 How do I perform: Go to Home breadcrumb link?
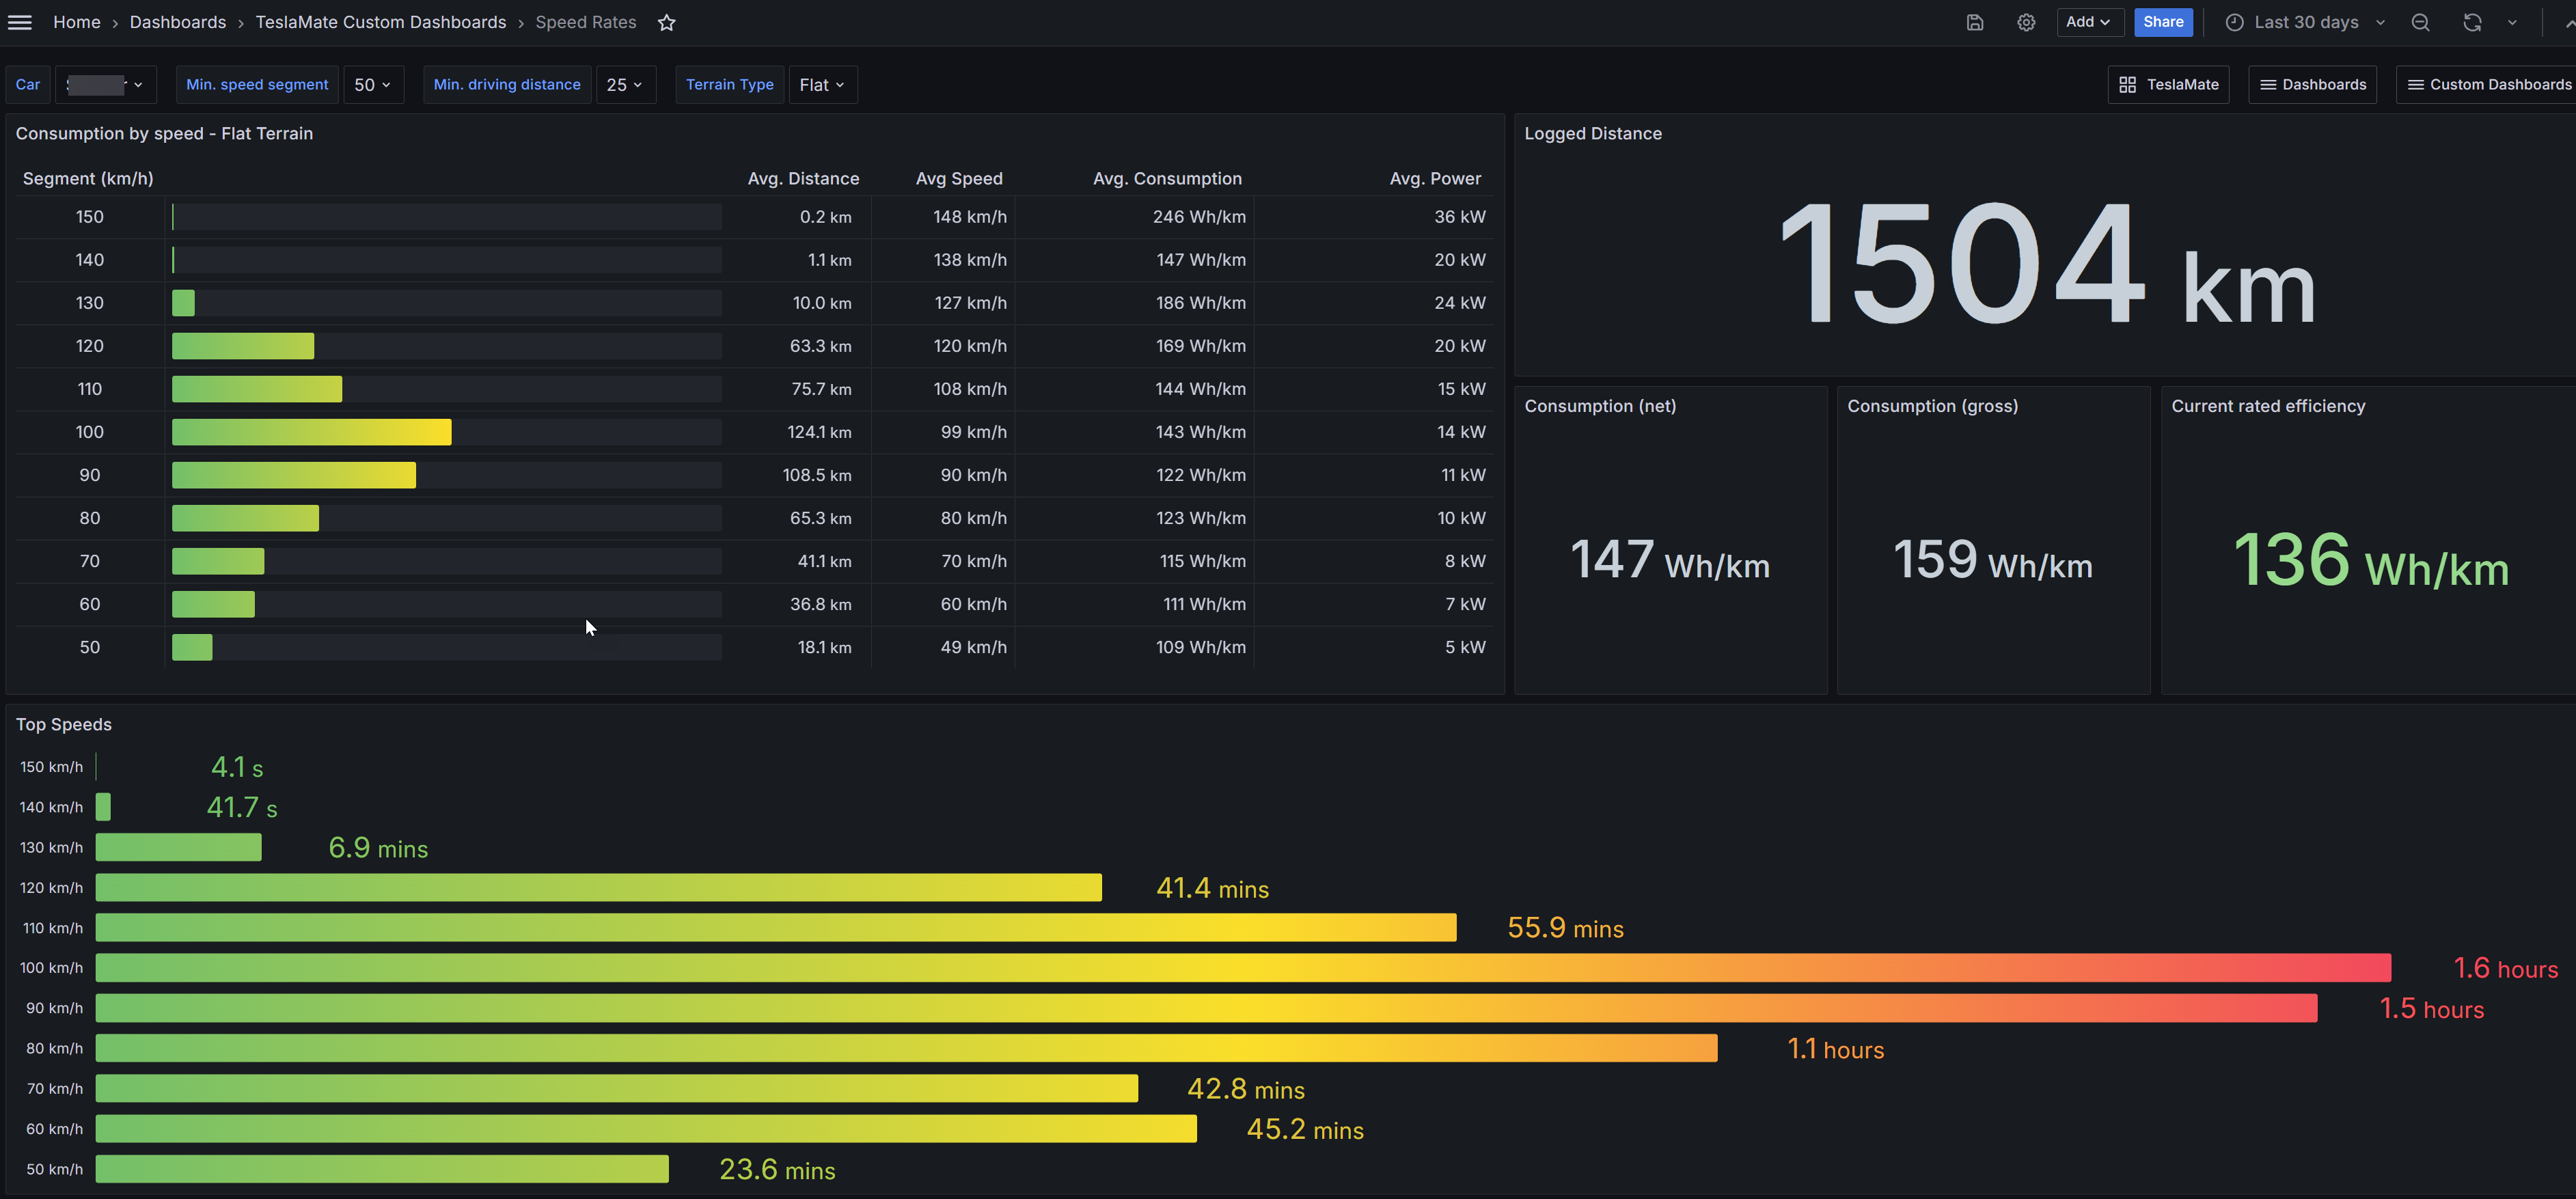[77, 22]
